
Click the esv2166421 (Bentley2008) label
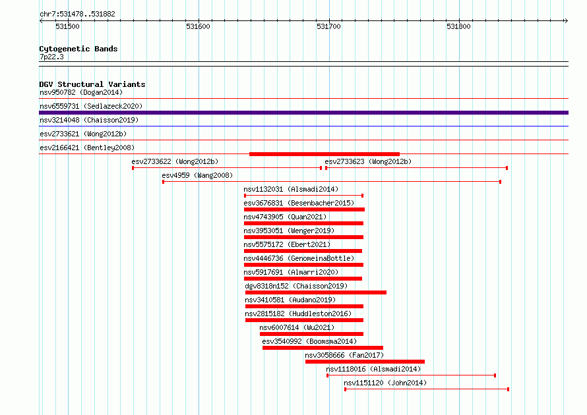87,148
